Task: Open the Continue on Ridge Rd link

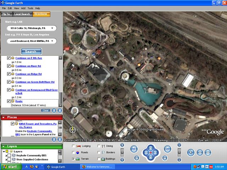Action: [x=28, y=74]
